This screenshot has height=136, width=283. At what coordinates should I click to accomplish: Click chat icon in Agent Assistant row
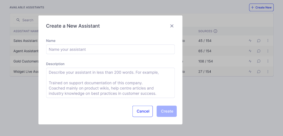tap(259, 51)
